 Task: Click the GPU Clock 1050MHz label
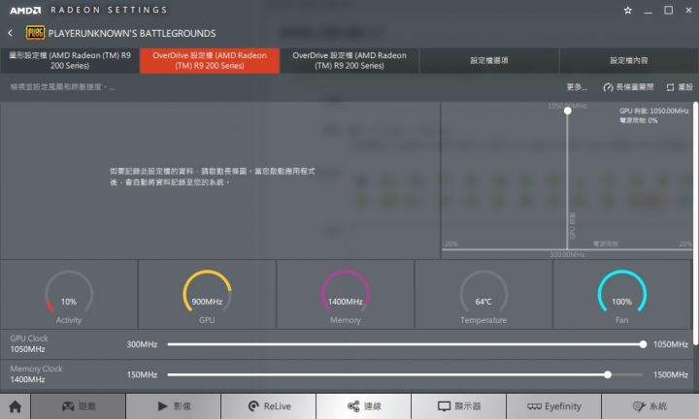29,343
